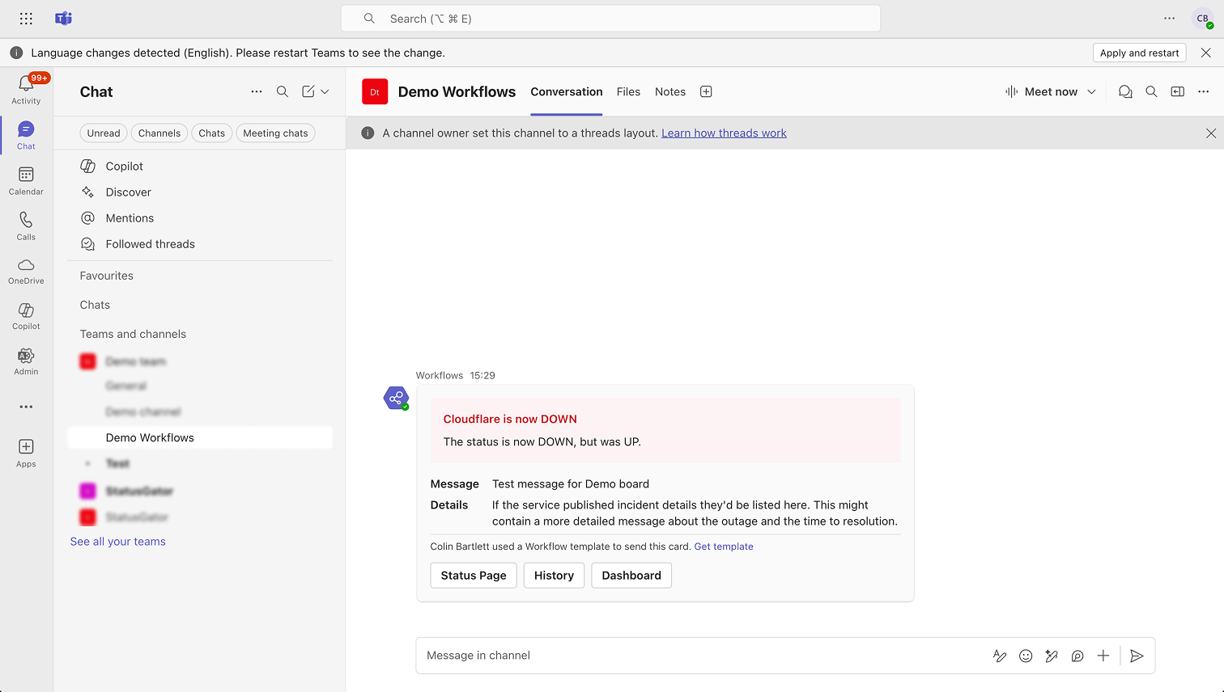Open channel threads chat icon
The width and height of the screenshot is (1224, 692).
coord(1125,91)
